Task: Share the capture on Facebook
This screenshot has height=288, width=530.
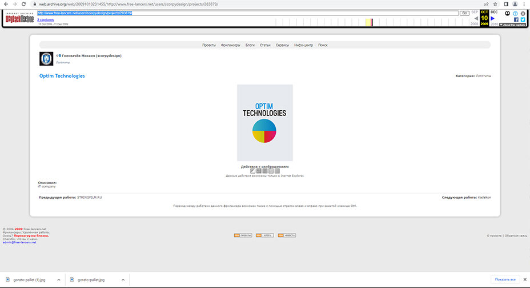Action: [x=516, y=19]
